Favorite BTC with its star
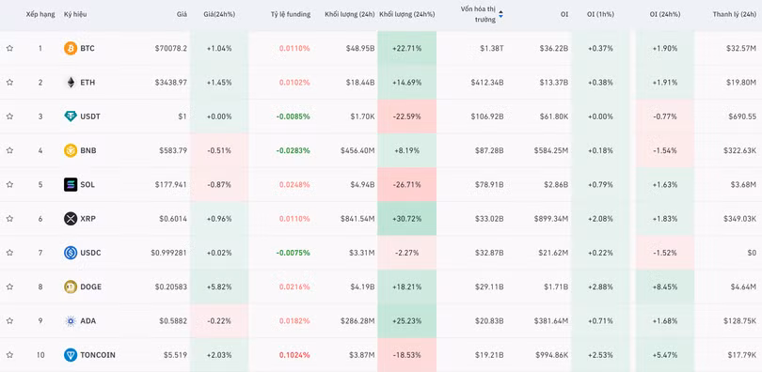Screen dimensions: 762x372 tap(9, 49)
